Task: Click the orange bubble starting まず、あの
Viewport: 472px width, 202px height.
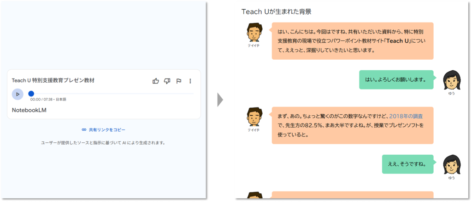Action: pos(353,125)
